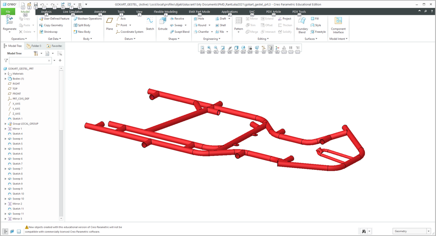This screenshot has height=236, width=436.
Task: Open Component Interface tool
Action: click(338, 23)
